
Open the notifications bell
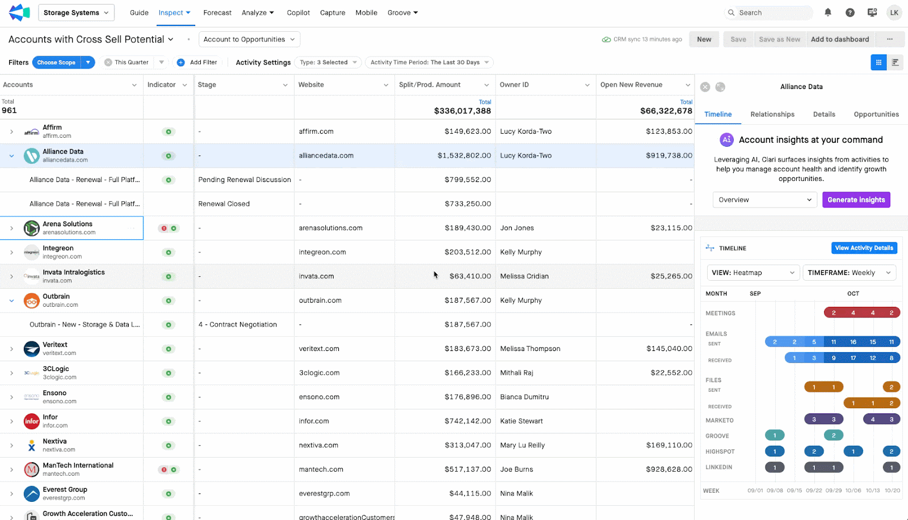[828, 12]
